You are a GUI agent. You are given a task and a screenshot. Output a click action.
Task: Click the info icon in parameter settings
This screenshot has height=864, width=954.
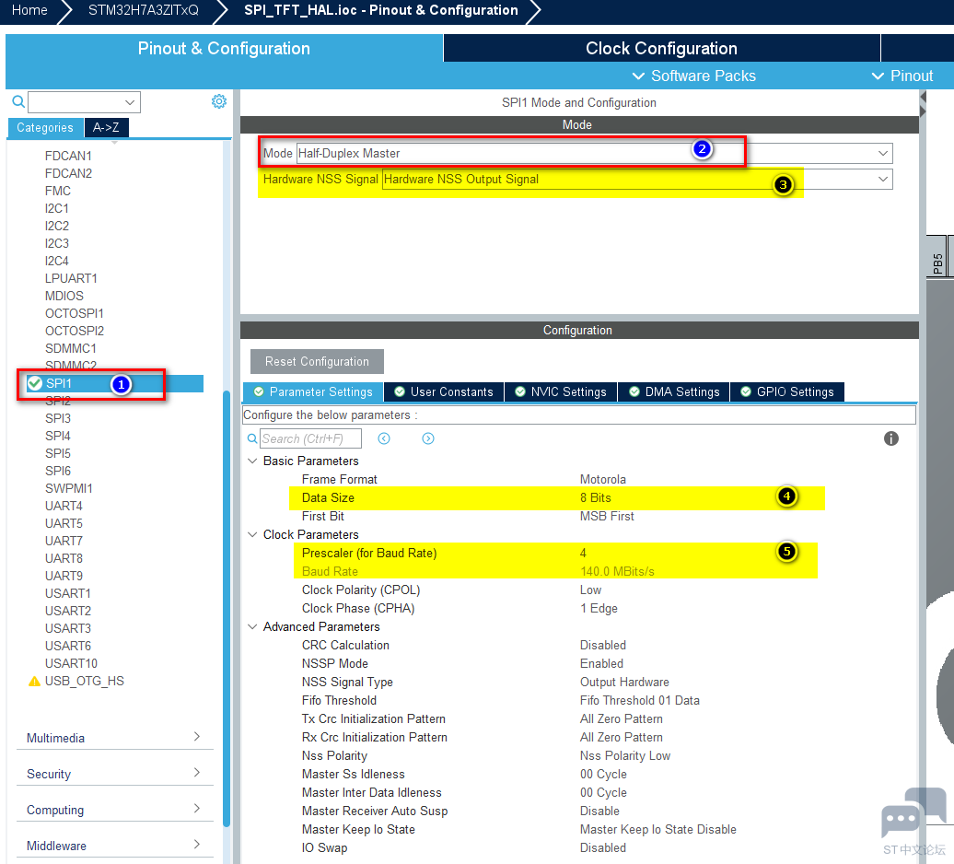890,438
